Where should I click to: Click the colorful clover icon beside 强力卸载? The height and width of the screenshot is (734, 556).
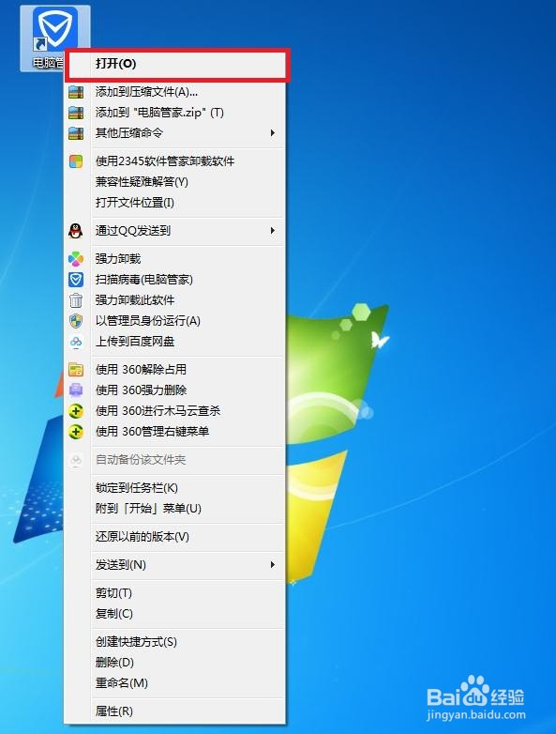coord(76,259)
